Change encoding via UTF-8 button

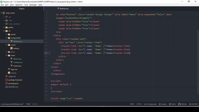tap(139, 104)
